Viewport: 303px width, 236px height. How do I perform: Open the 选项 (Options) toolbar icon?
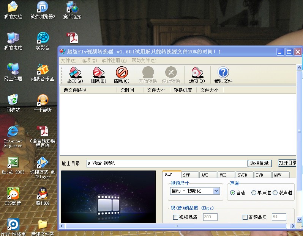click(x=197, y=75)
